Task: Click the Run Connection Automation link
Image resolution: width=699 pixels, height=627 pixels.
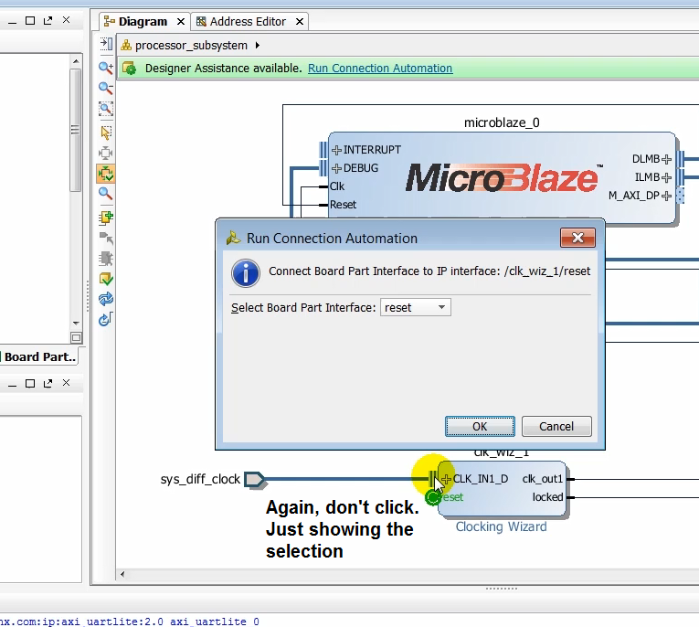Action: click(x=380, y=69)
